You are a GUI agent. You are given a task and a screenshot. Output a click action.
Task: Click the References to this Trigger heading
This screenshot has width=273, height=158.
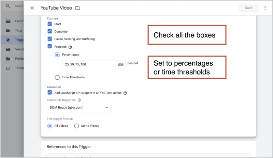click(x=69, y=147)
